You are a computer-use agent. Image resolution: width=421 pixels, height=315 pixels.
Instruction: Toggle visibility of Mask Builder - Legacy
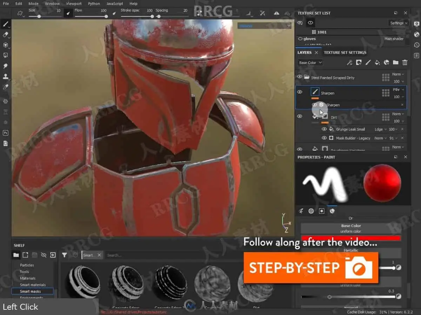[x=324, y=138]
